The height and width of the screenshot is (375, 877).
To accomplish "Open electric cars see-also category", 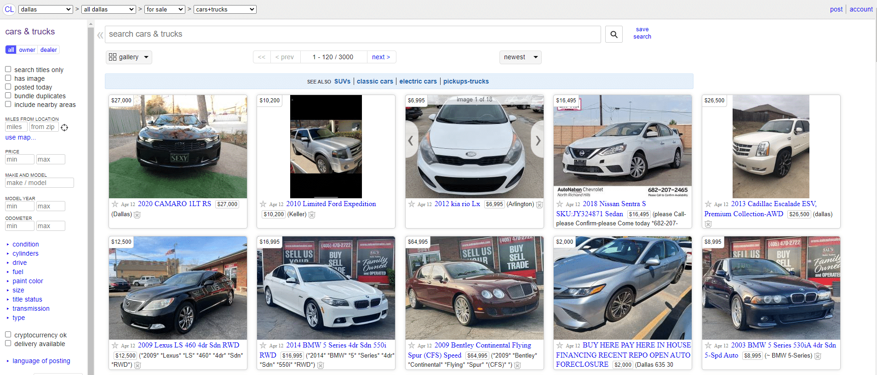I will coord(418,81).
